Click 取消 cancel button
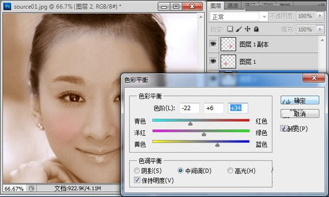 pyautogui.click(x=300, y=114)
